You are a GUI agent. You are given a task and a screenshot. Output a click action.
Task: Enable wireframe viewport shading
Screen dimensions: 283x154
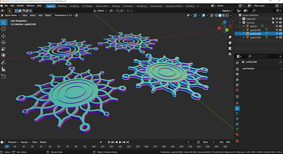click(x=216, y=15)
